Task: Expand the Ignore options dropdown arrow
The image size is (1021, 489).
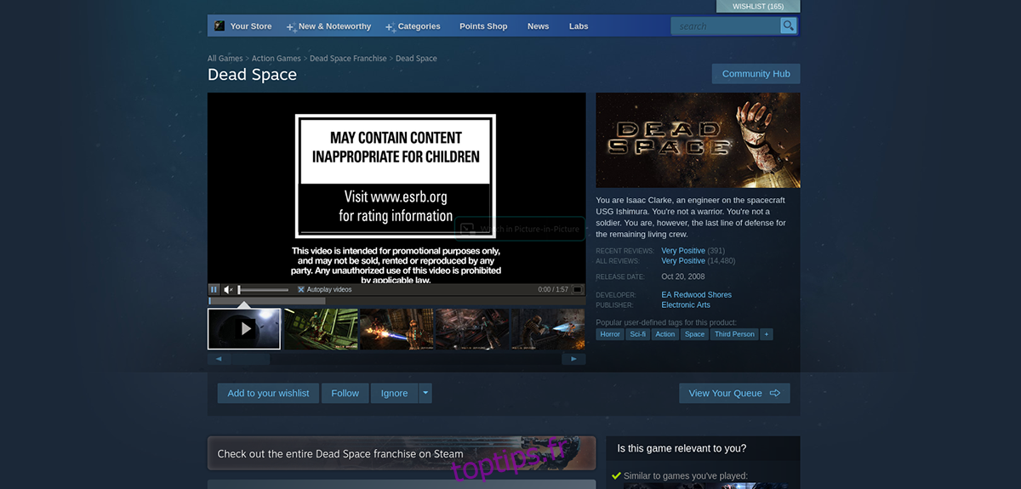Action: [425, 393]
